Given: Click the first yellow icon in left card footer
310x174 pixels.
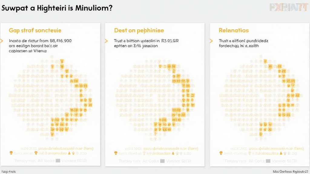Looking at the screenshot, I should [x=11, y=153].
